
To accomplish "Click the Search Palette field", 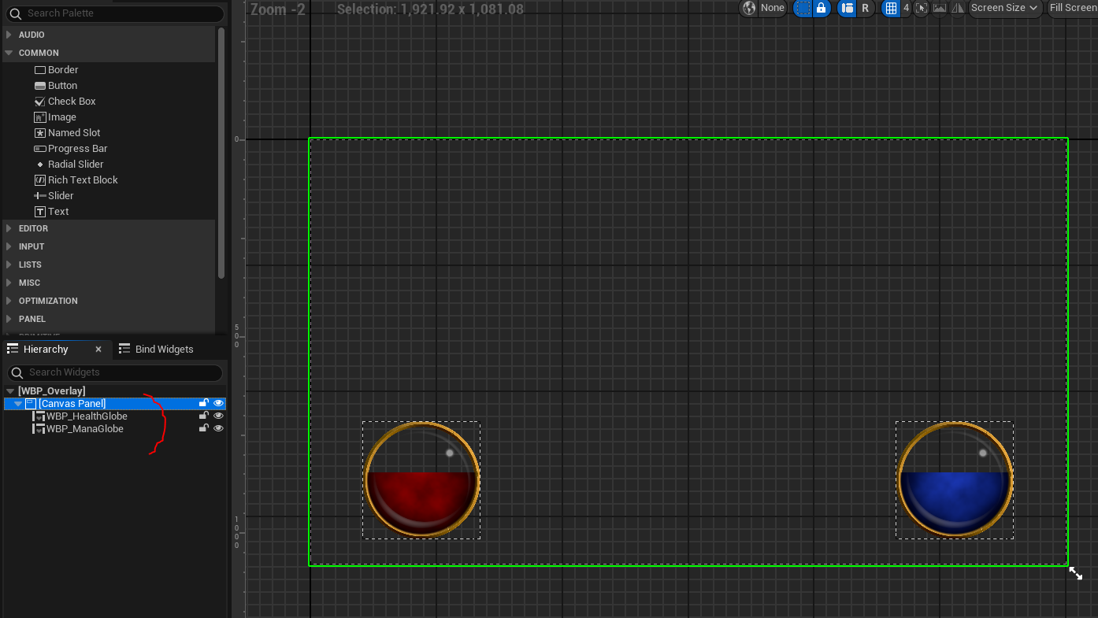I will pos(115,13).
